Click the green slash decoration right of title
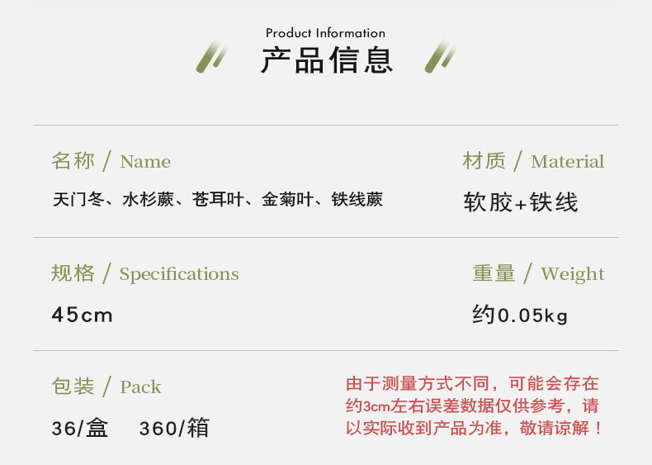Screen dimensions: 652x465 [440, 56]
